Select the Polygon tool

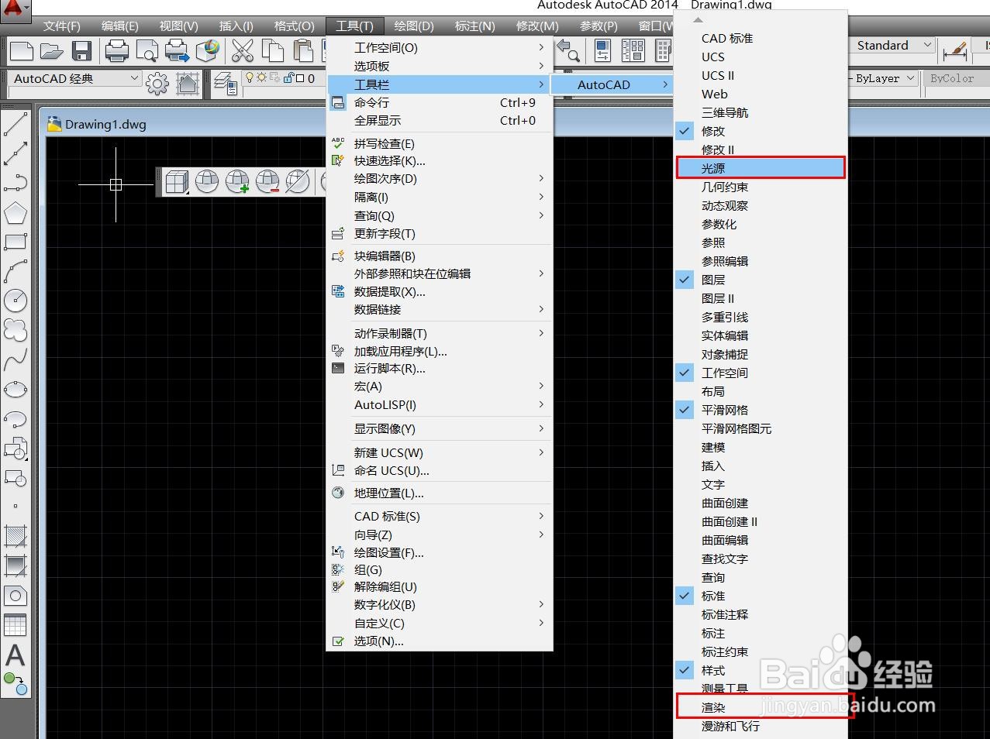[16, 212]
